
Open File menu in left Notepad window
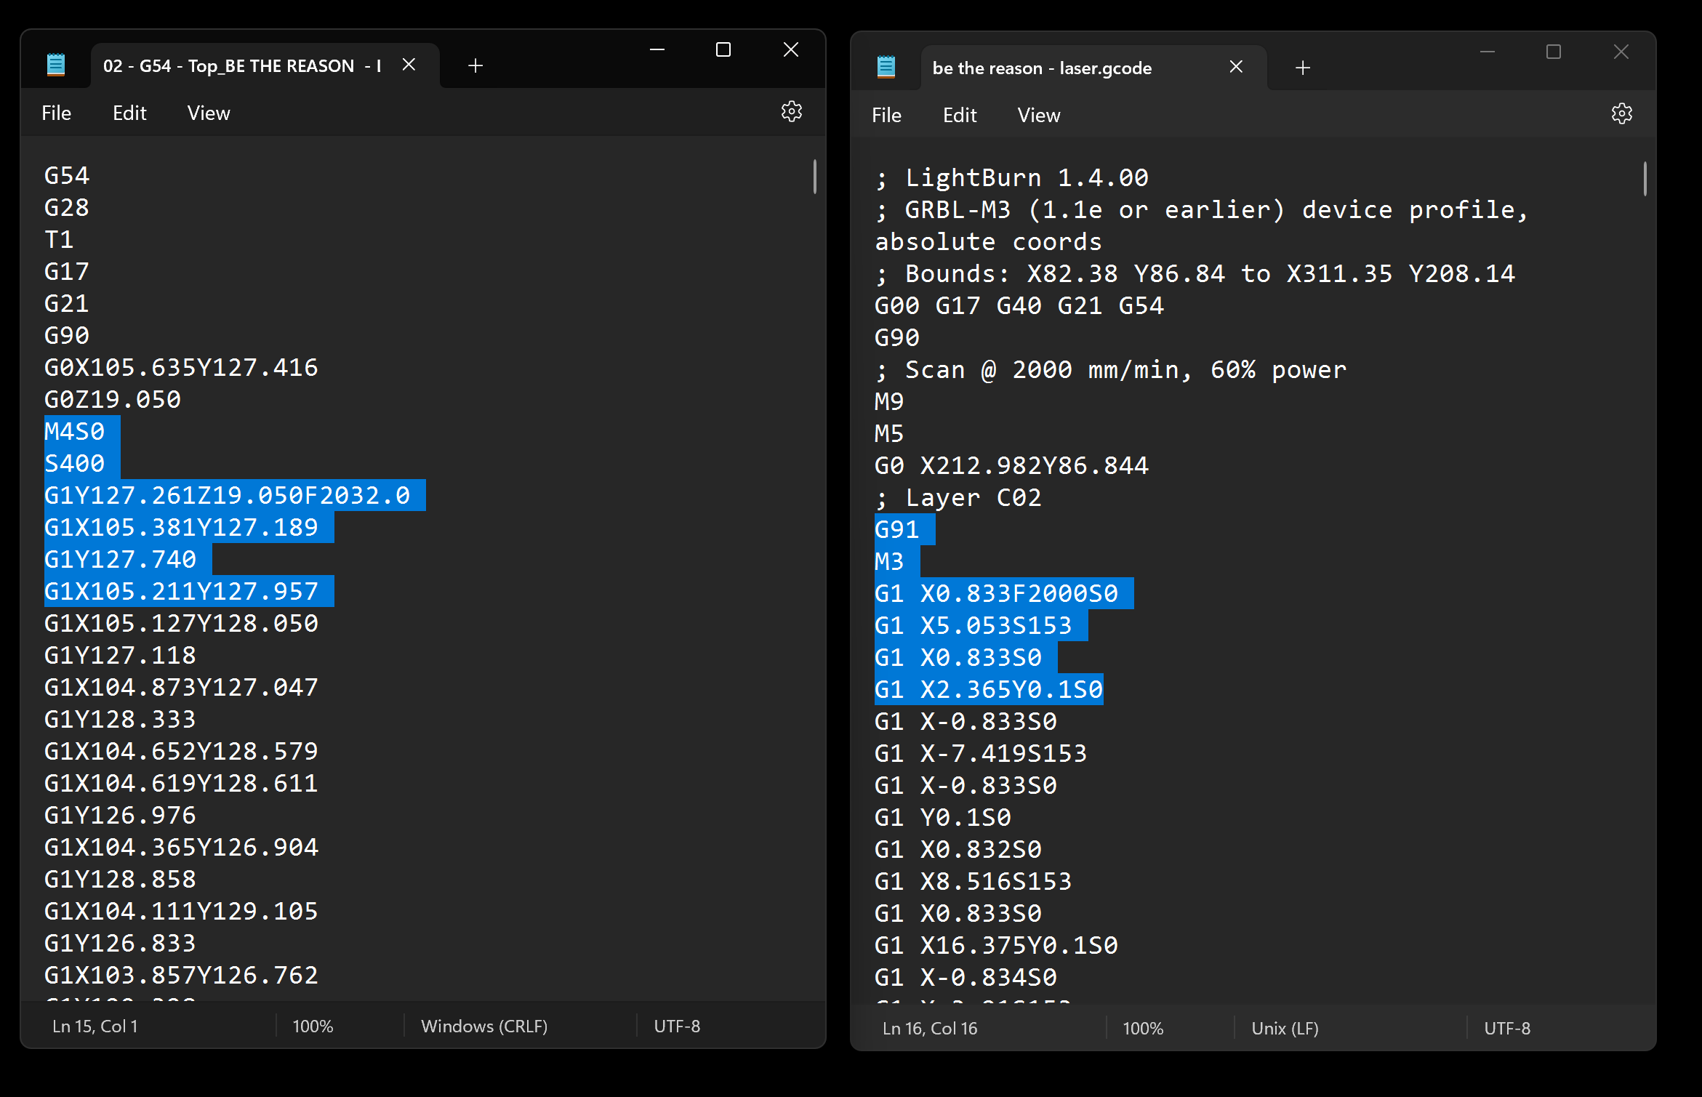(x=57, y=114)
